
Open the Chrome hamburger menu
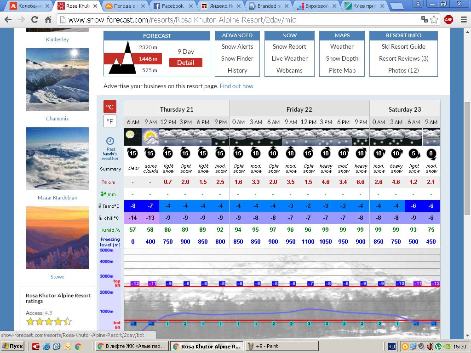[464, 20]
